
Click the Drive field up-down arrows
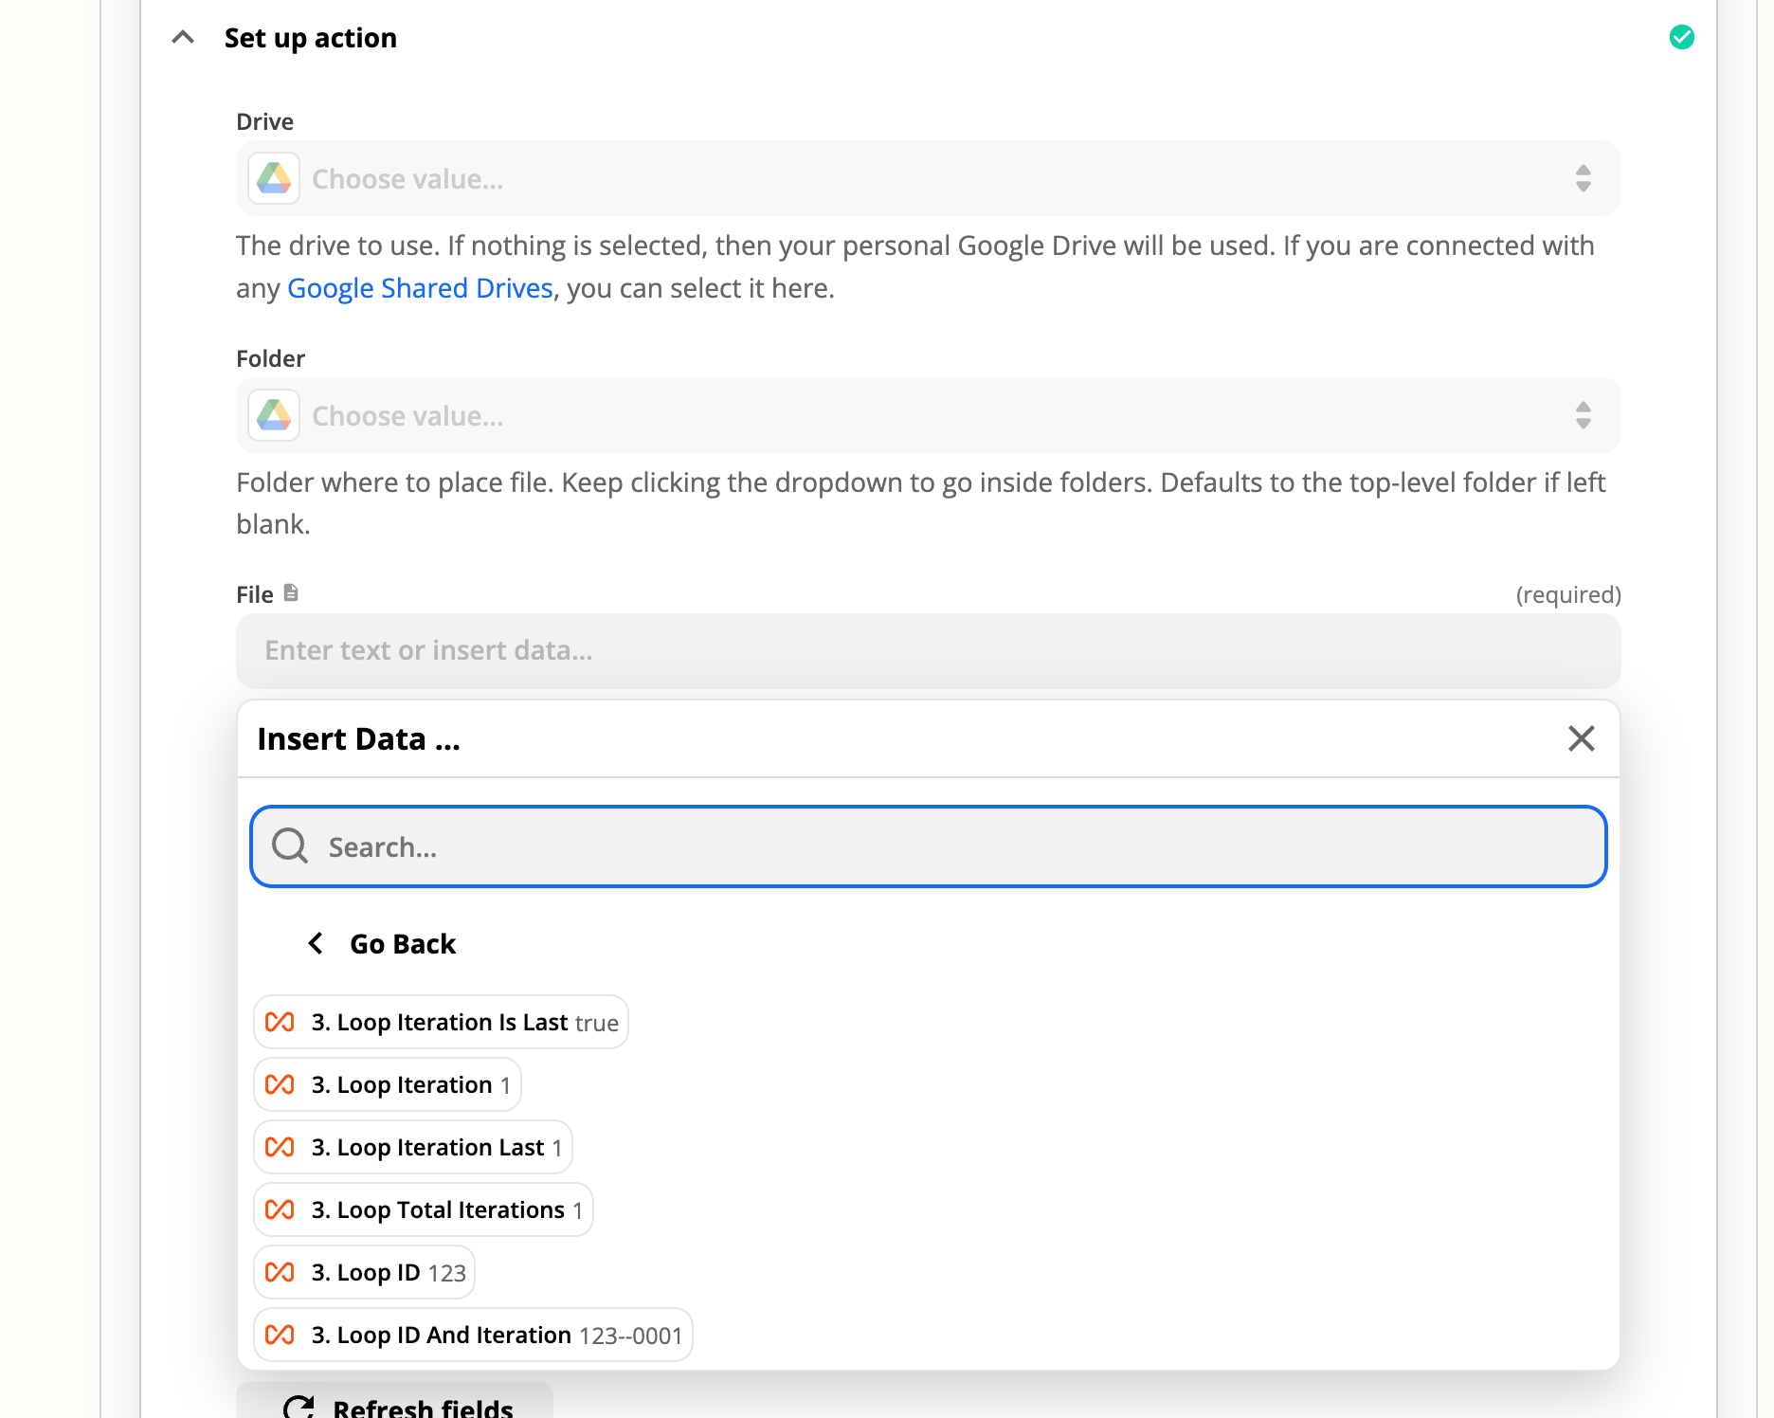tap(1583, 178)
